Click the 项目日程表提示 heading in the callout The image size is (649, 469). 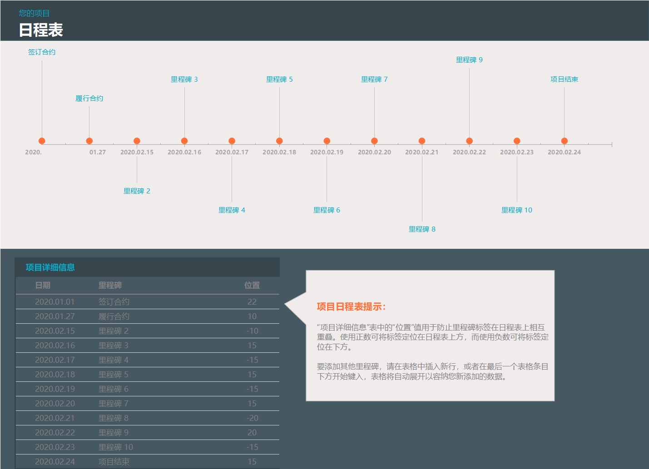(x=351, y=307)
